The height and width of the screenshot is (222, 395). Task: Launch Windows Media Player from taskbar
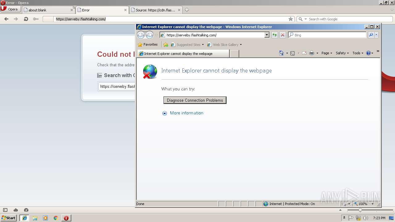45,218
